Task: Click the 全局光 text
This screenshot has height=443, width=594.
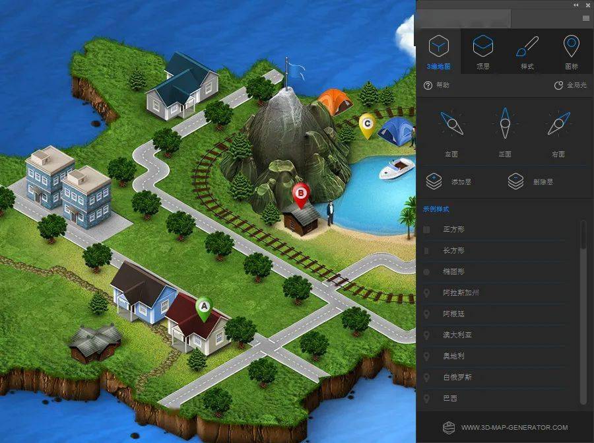Action: (577, 85)
